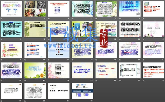Select slide 29 thumbnail
The width and height of the screenshot is (165, 102).
(11, 91)
